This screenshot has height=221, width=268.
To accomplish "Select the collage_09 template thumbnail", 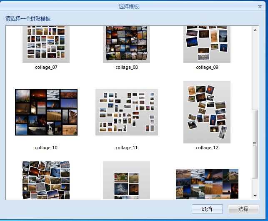I will [x=207, y=45].
